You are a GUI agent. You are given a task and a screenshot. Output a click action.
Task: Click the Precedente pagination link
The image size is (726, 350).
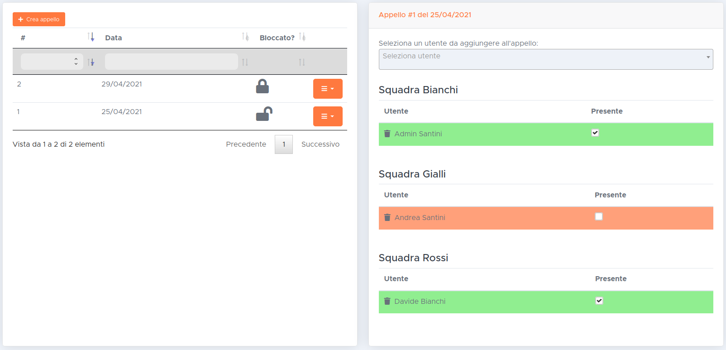point(246,144)
